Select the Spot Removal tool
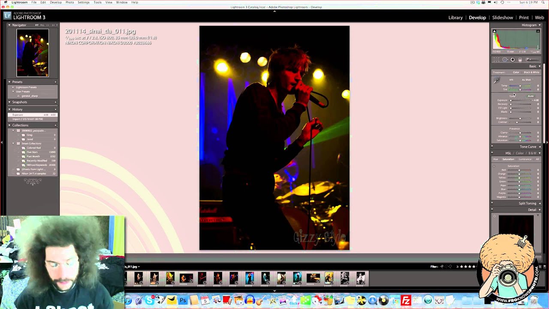This screenshot has width=549, height=309. 505,60
